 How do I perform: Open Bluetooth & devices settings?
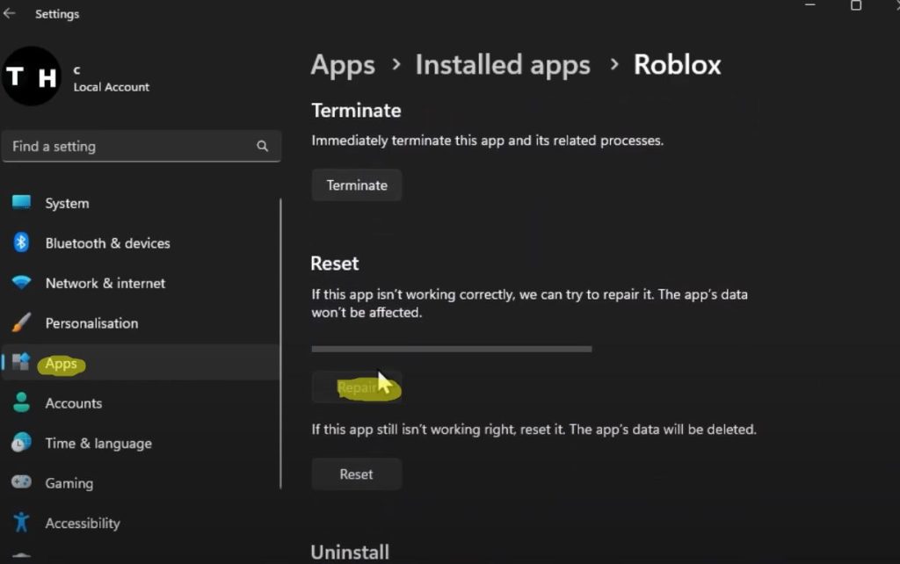pyautogui.click(x=108, y=243)
